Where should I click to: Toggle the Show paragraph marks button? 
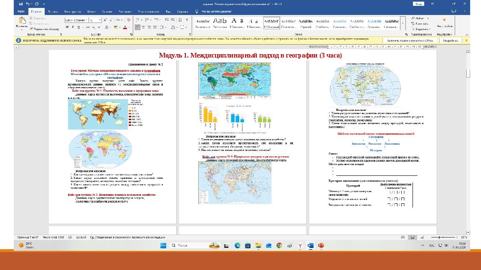tap(187, 20)
